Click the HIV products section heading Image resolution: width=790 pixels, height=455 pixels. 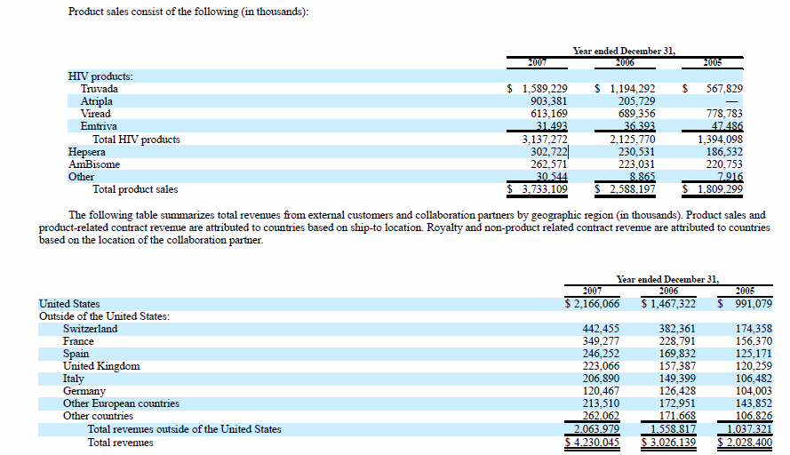[100, 76]
